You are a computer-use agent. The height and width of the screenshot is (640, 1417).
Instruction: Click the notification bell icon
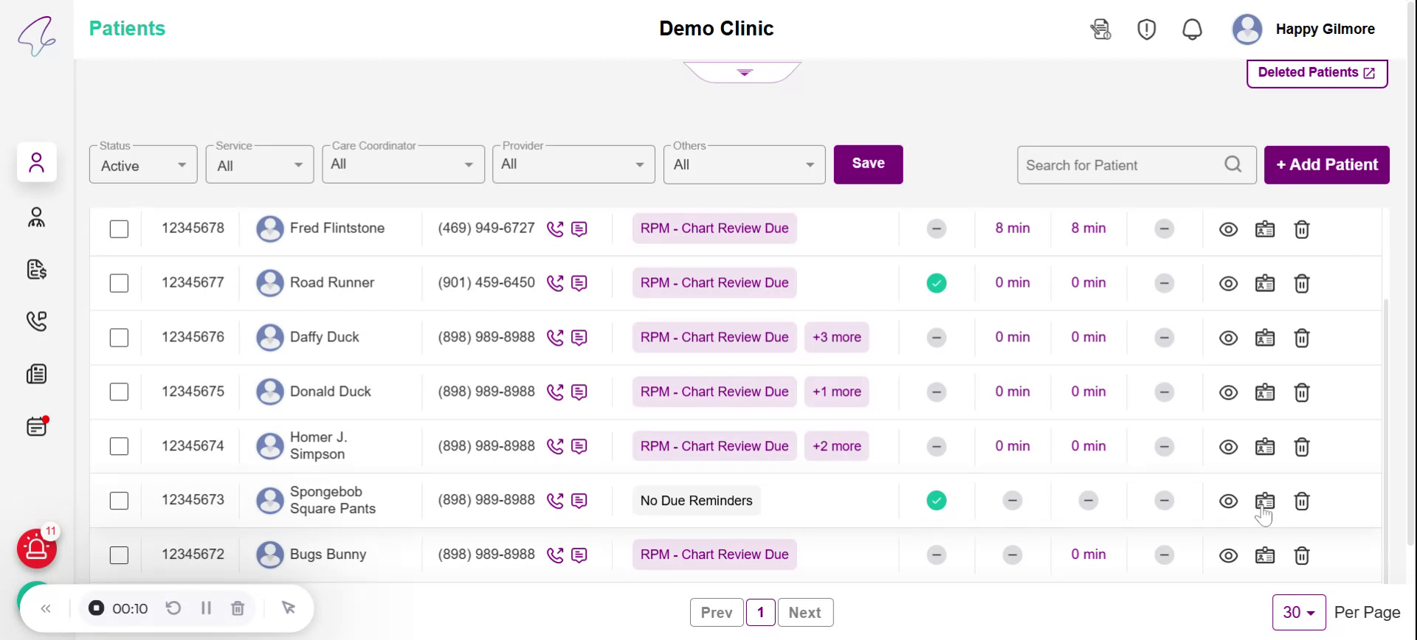pos(1192,29)
